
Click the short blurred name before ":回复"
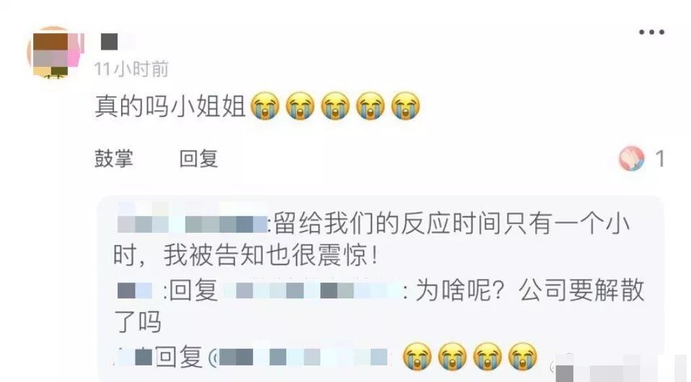[135, 290]
